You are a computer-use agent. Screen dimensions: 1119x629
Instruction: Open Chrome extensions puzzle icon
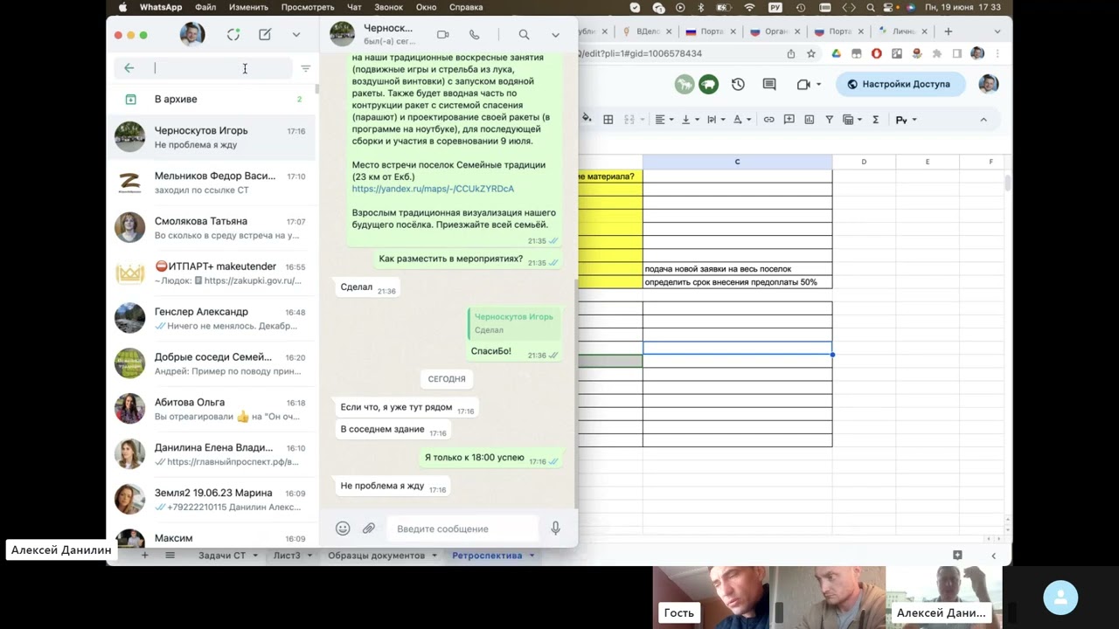[936, 53]
